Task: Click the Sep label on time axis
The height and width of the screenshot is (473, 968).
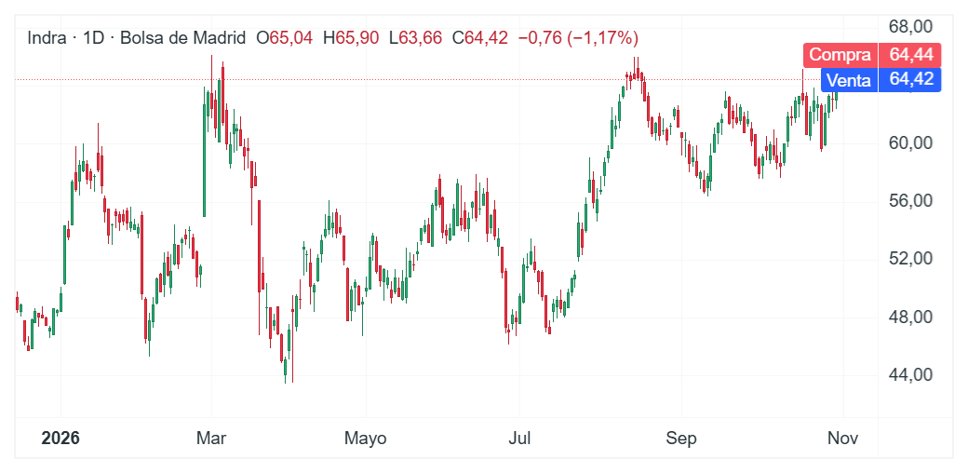Action: click(x=681, y=439)
